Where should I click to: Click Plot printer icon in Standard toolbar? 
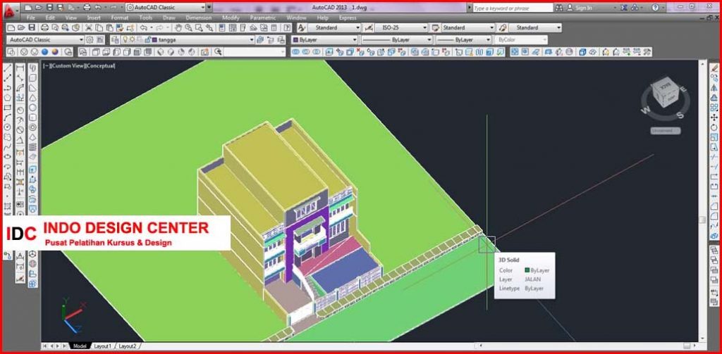pyautogui.click(x=45, y=28)
